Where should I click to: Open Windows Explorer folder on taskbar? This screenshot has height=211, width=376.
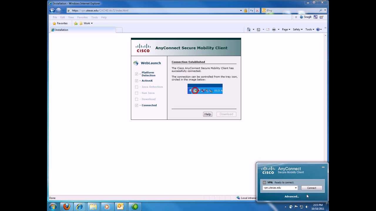93,207
